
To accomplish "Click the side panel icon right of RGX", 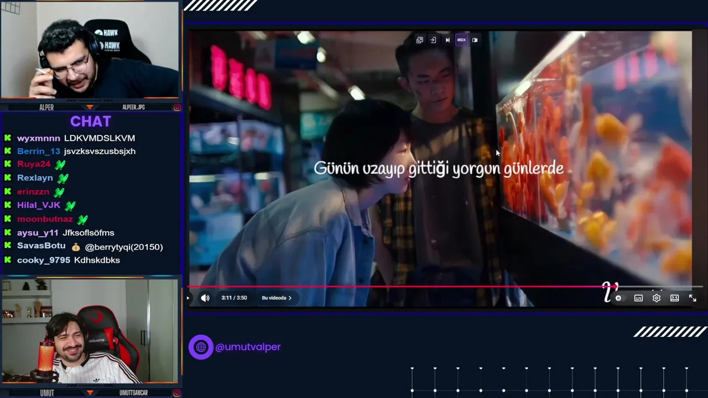I will point(475,40).
